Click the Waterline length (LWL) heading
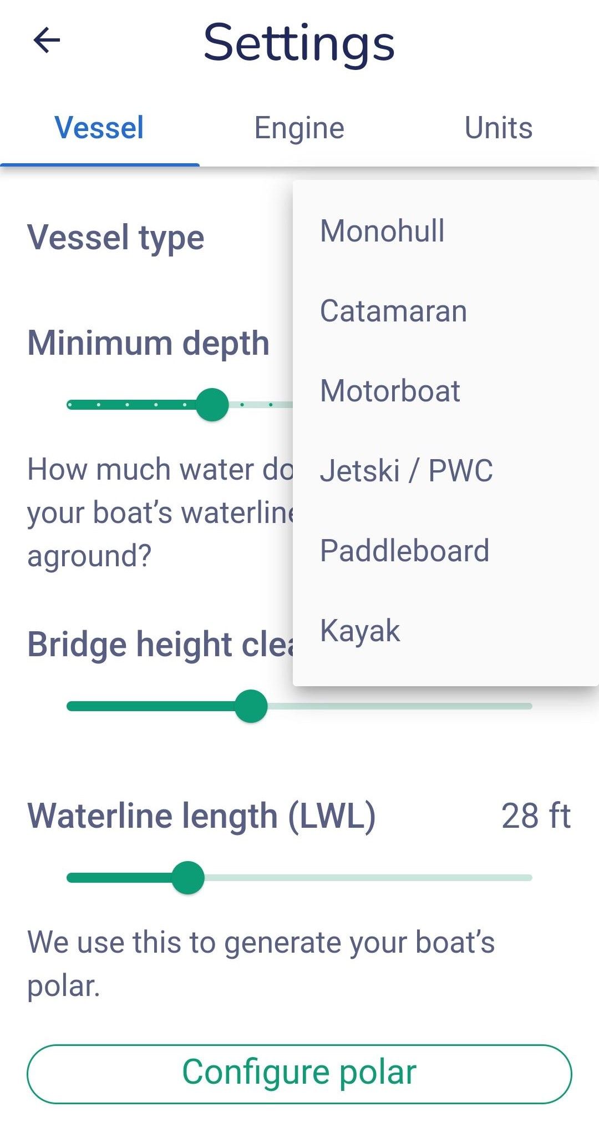599x1142 pixels. (x=201, y=816)
